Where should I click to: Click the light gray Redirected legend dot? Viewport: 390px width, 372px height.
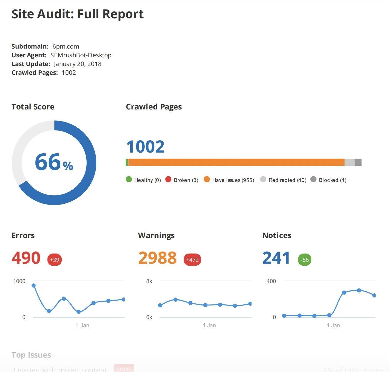pyautogui.click(x=263, y=180)
